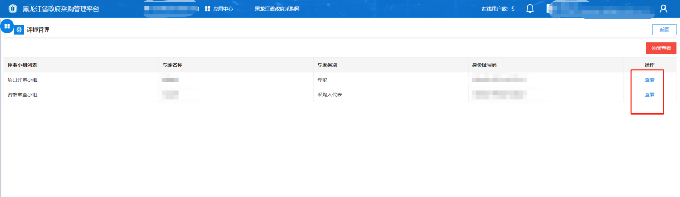Click the 返回 button
680x197 pixels.
click(x=664, y=30)
